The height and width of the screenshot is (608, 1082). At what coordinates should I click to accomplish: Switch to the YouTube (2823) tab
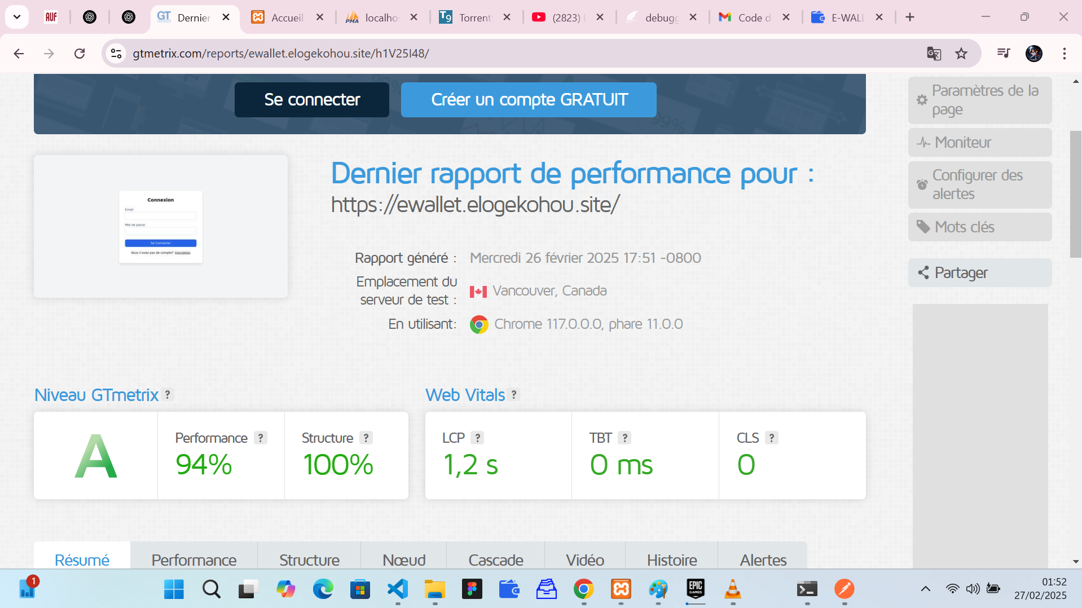click(x=569, y=17)
